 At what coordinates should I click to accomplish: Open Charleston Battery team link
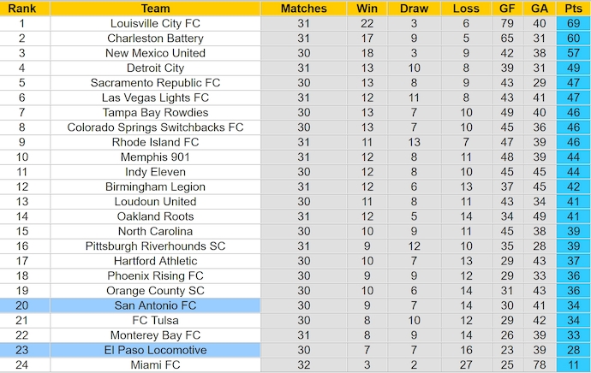coord(155,38)
